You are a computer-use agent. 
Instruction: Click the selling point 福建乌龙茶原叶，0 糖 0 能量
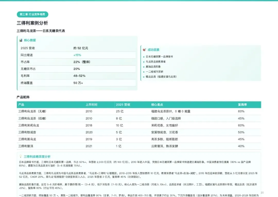pyautogui.click(x=171, y=112)
